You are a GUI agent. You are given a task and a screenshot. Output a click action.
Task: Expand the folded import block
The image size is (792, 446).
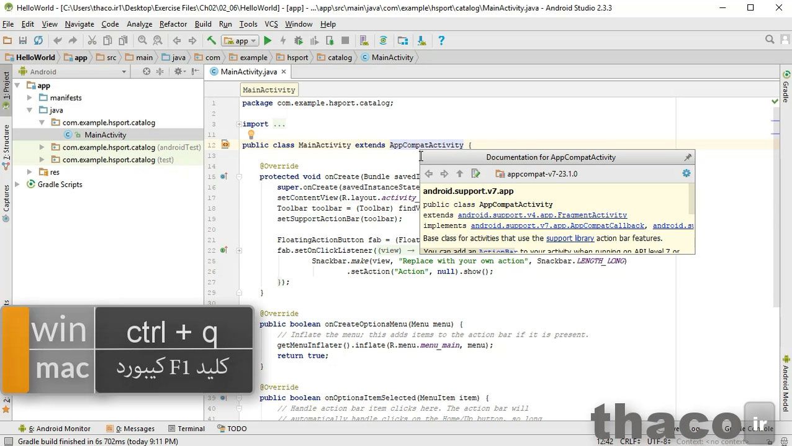pyautogui.click(x=239, y=124)
